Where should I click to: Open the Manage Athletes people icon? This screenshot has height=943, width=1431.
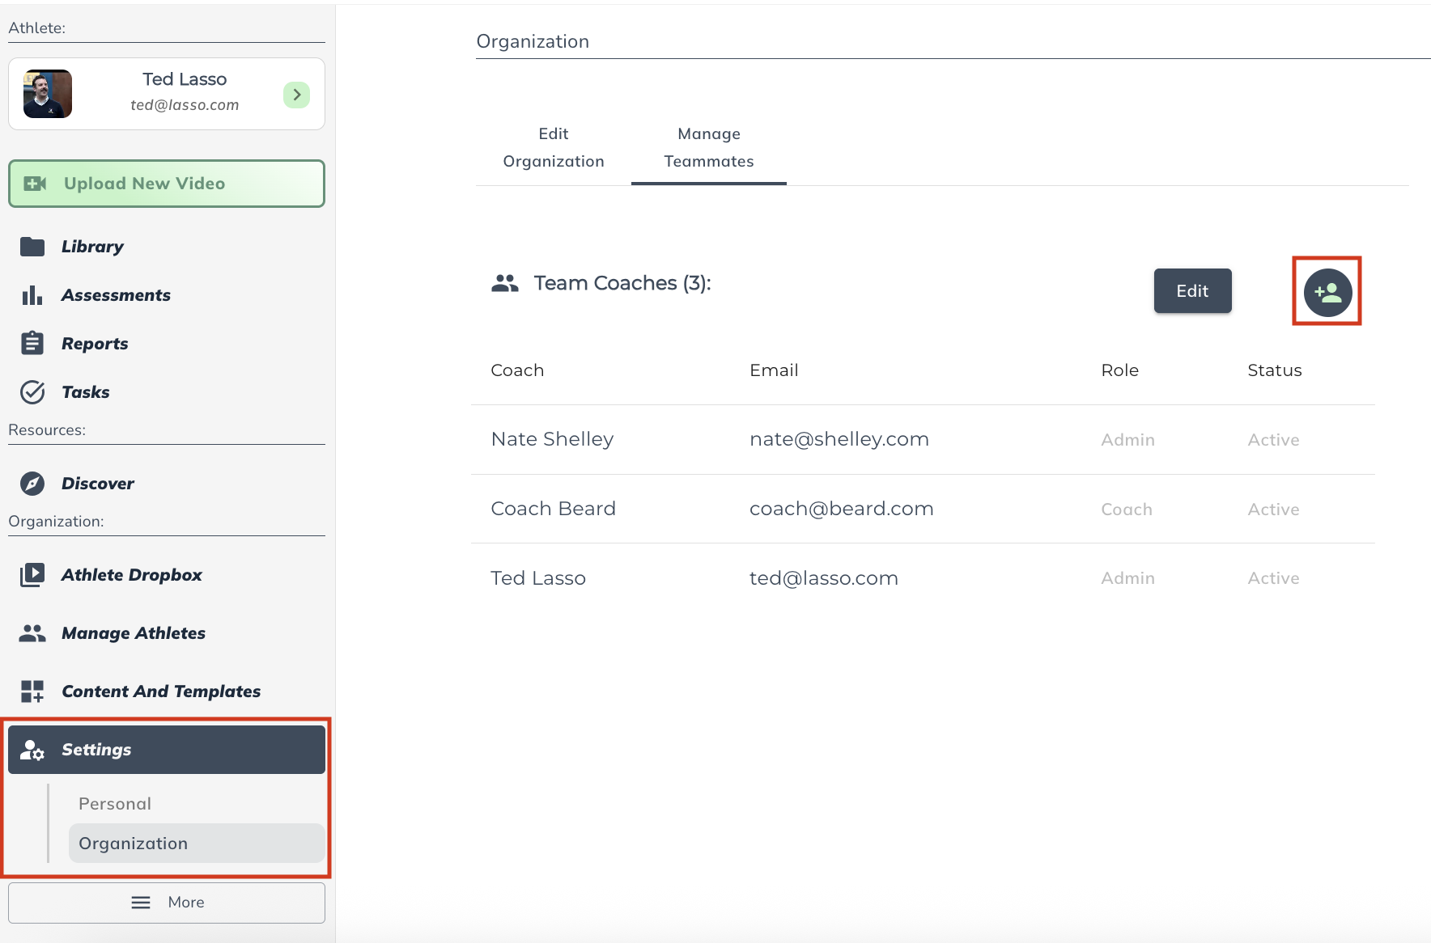(x=32, y=633)
